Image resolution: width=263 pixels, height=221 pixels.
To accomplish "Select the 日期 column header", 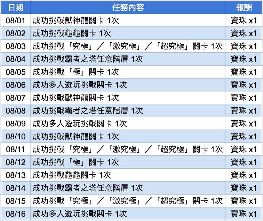I will (x=16, y=8).
